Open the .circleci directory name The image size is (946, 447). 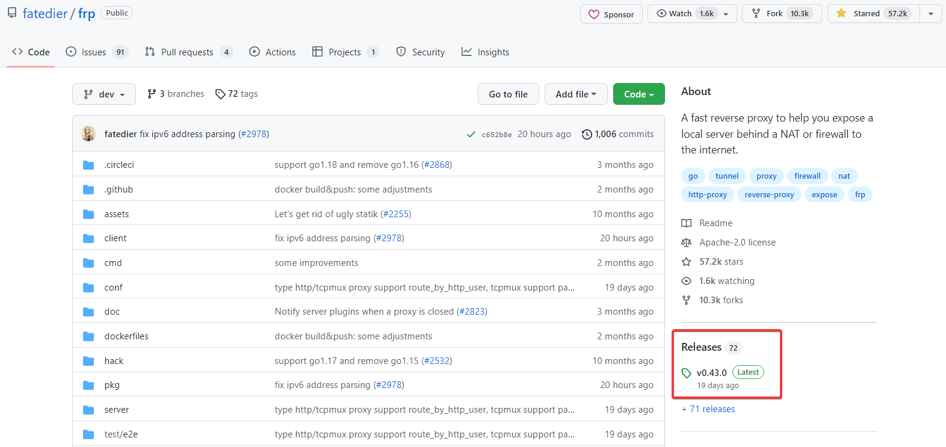pos(119,165)
